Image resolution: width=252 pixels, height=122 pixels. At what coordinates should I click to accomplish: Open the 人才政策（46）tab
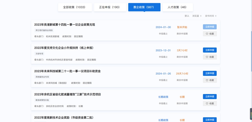coord(178,7)
